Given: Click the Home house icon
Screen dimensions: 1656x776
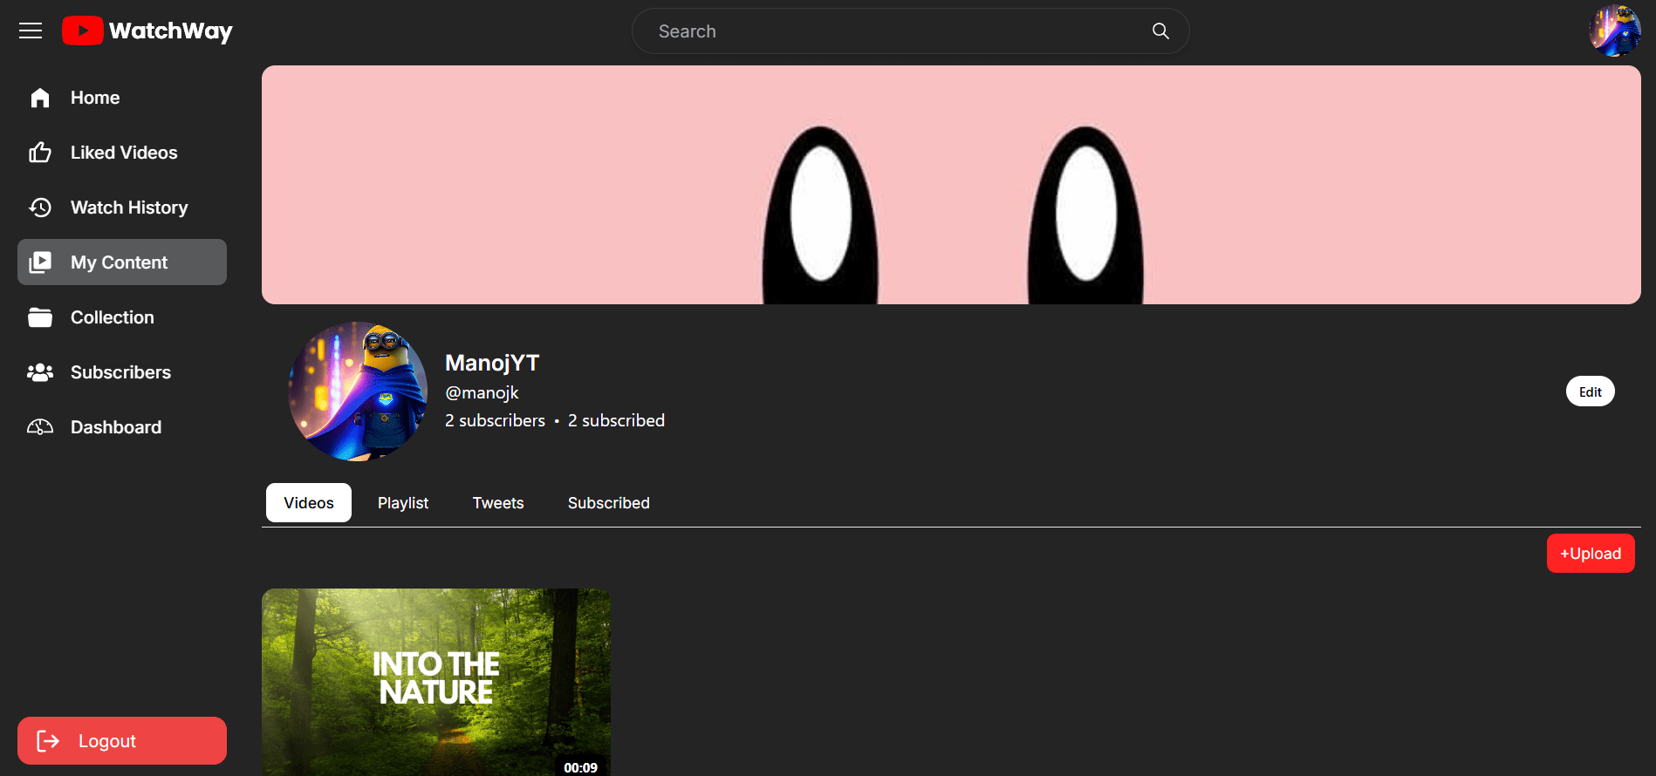Looking at the screenshot, I should tap(40, 98).
